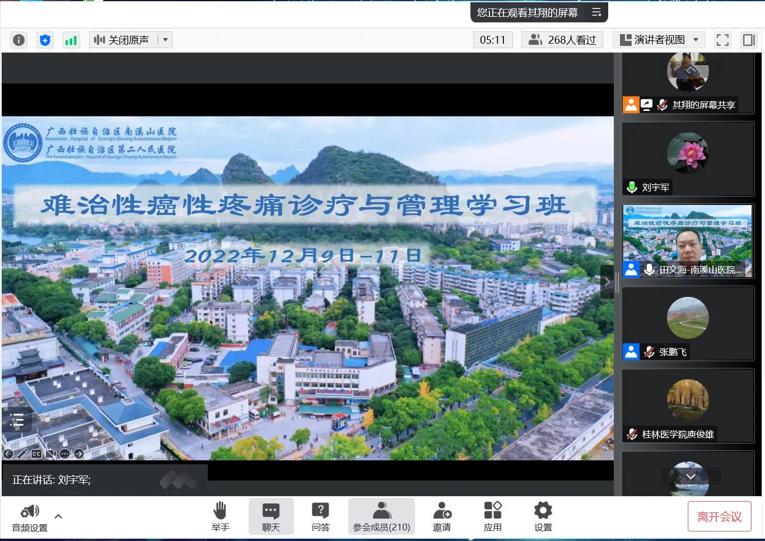
Task: Click 离开会议 leave meeting button
Action: [719, 516]
